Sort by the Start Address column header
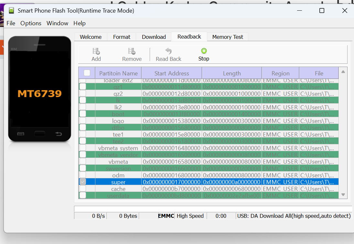The height and width of the screenshot is (244, 354). 172,73
